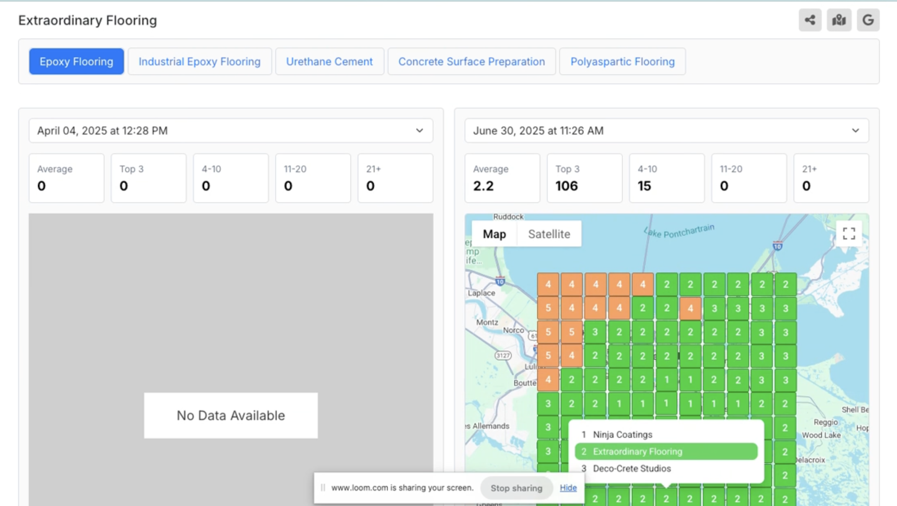The height and width of the screenshot is (506, 897).
Task: Click the Average 2.2 stat card
Action: click(502, 178)
